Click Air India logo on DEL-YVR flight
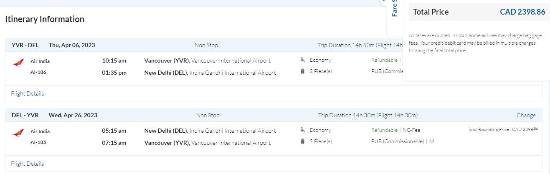 click(x=18, y=133)
